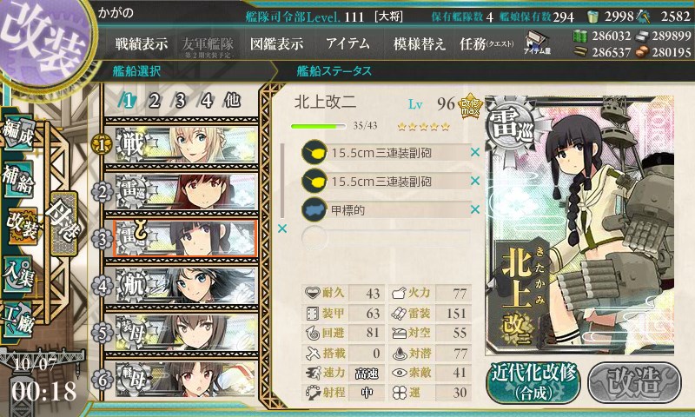The width and height of the screenshot is (695, 417).
Task: Remove 甲標的 equipment with its X
Action: click(474, 209)
